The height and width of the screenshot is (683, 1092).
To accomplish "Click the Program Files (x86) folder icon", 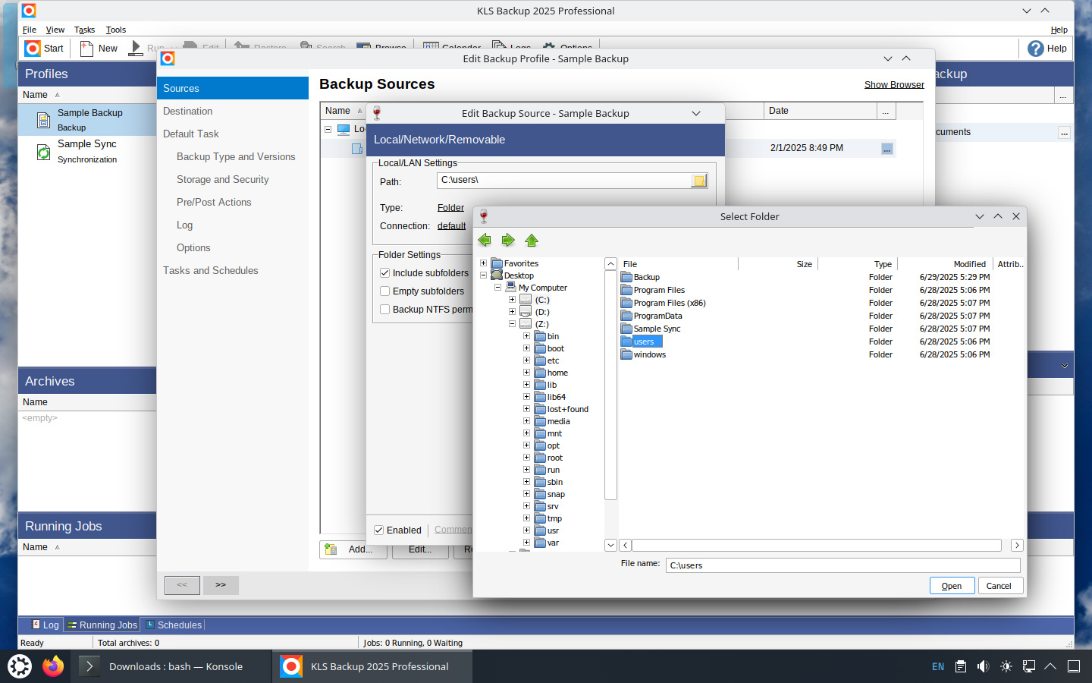I will [x=626, y=303].
